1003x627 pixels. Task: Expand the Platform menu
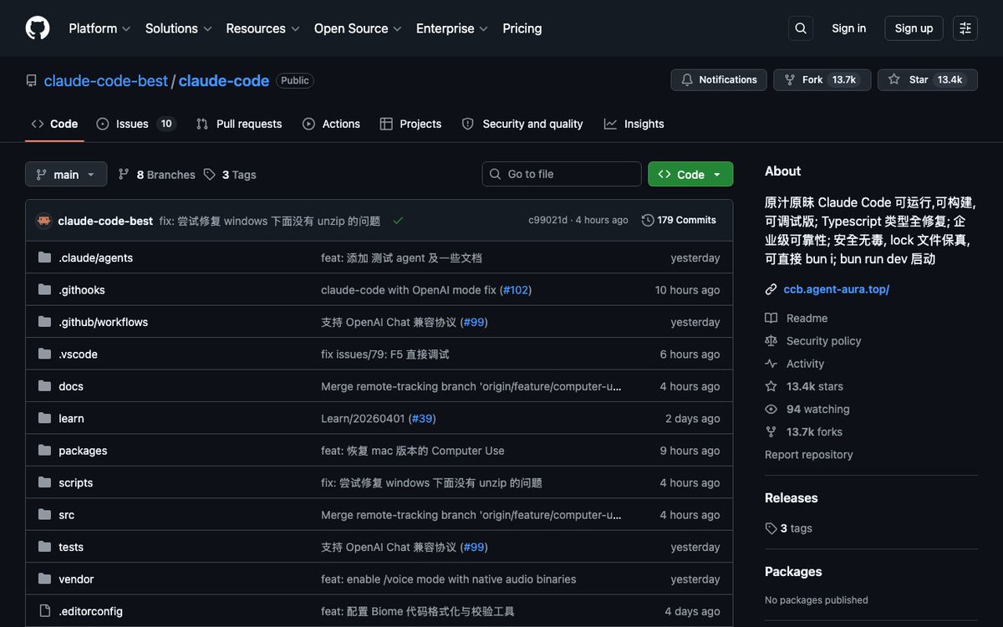click(x=99, y=28)
